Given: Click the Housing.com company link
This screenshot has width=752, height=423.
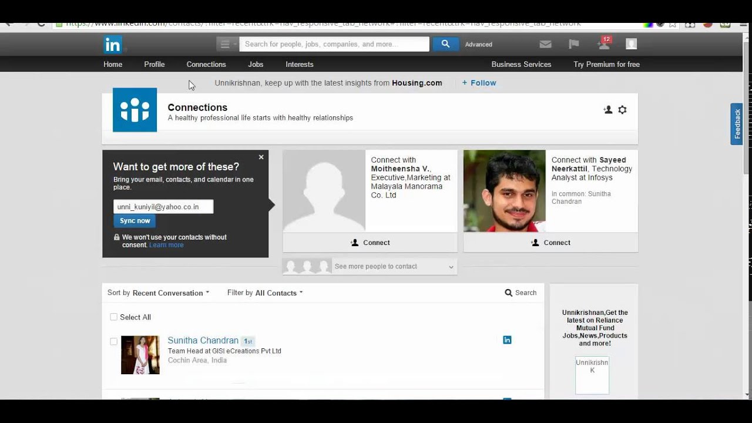Looking at the screenshot, I should pos(417,83).
